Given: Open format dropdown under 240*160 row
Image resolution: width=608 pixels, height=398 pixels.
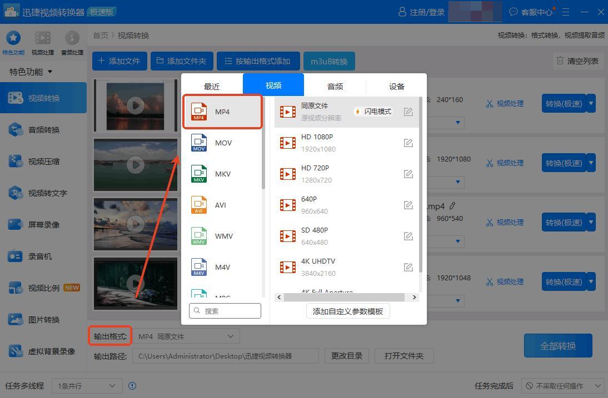Looking at the screenshot, I should coord(457,123).
